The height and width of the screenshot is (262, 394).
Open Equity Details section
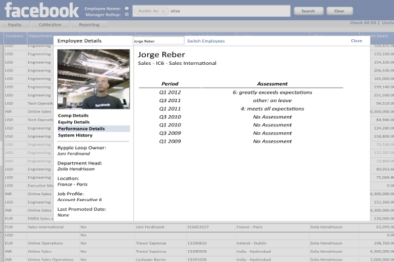click(74, 122)
